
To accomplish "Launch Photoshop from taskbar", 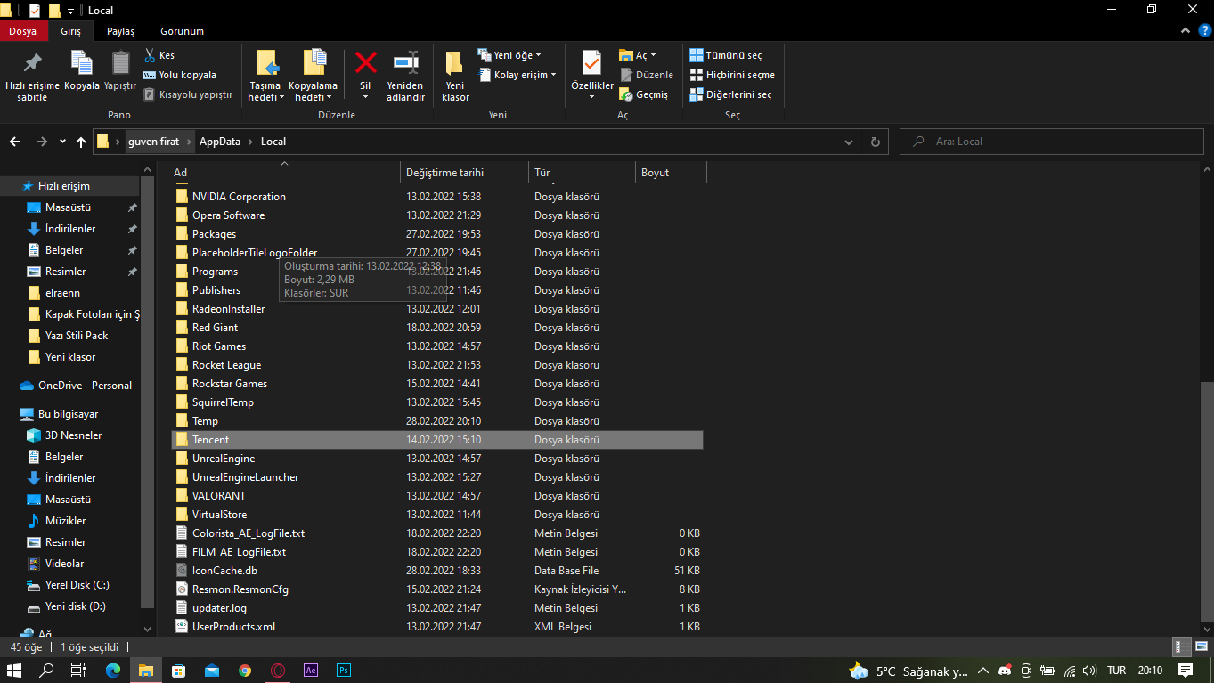I will pos(344,670).
